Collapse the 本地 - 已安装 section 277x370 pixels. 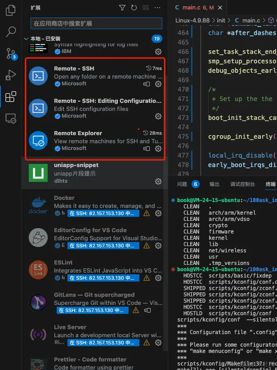26,39
